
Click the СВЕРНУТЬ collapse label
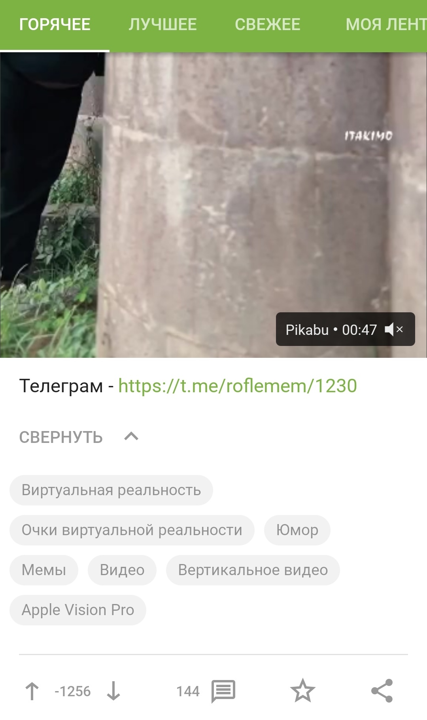pyautogui.click(x=61, y=437)
